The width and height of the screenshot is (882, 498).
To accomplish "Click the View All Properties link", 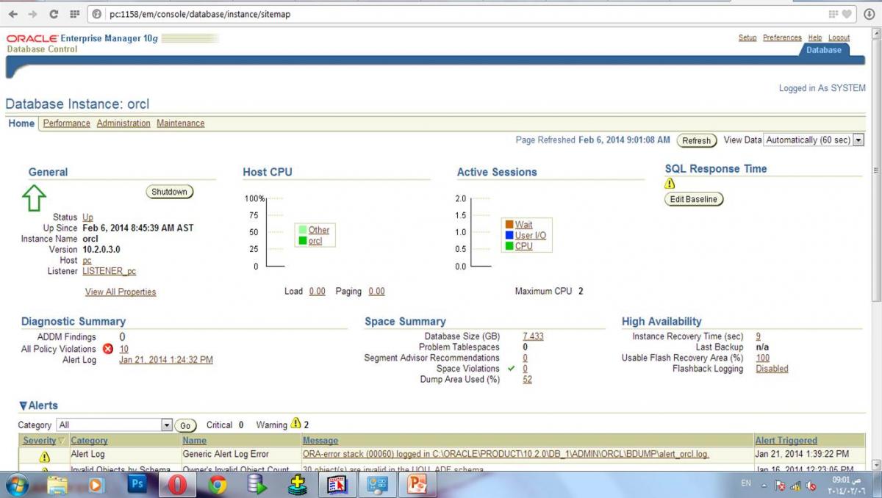I will 121,292.
